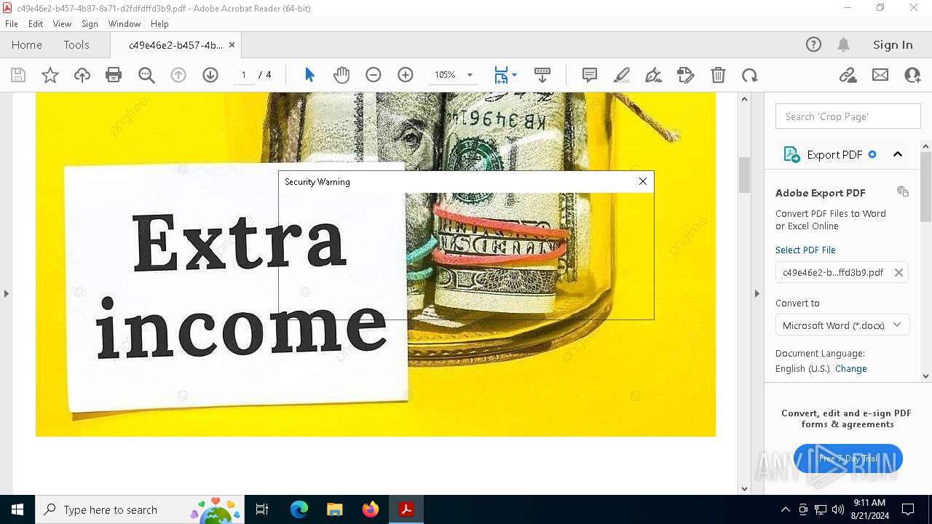Switch to the Tools tab
This screenshot has height=524, width=932.
76,44
